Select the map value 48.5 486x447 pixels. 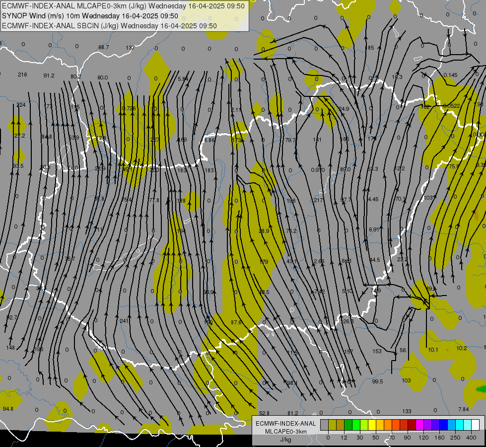[x=264, y=292]
